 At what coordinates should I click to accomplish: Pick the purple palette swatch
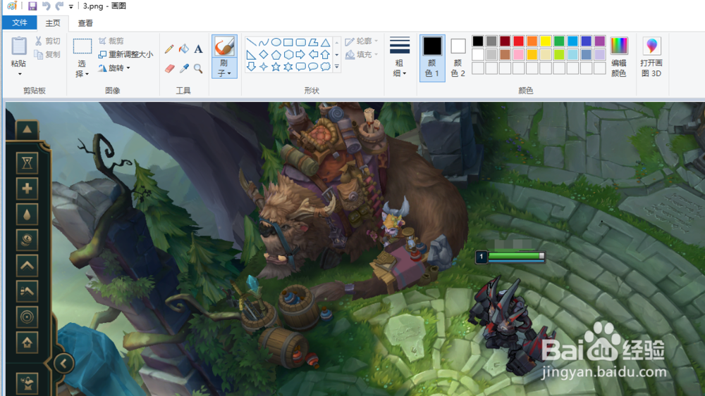pos(599,41)
